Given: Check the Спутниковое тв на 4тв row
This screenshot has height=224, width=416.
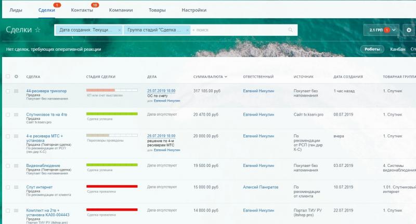Looking at the screenshot, I should pos(8,115).
